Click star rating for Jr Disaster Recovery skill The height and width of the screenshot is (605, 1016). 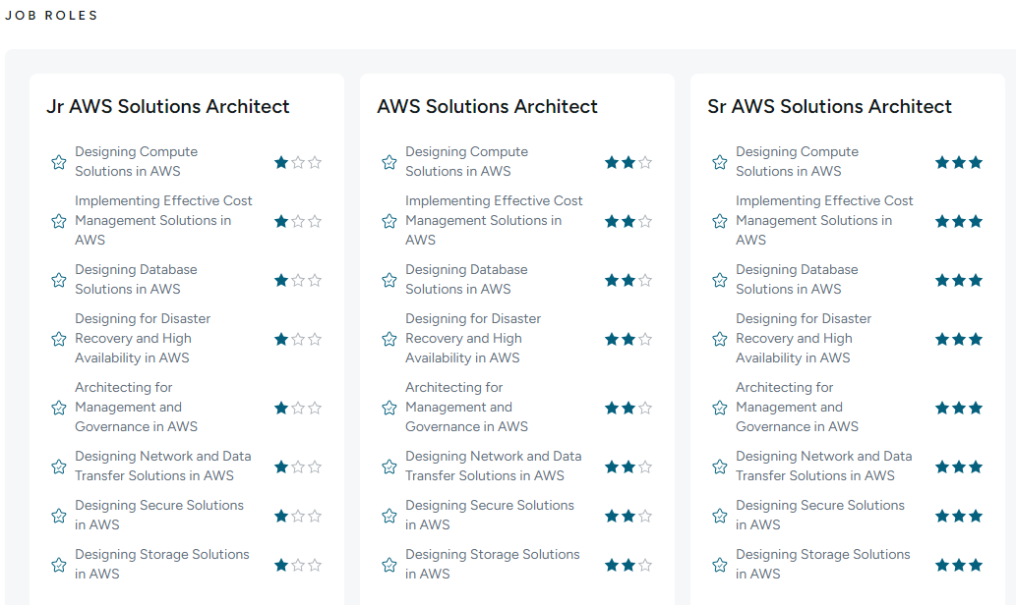(x=298, y=339)
